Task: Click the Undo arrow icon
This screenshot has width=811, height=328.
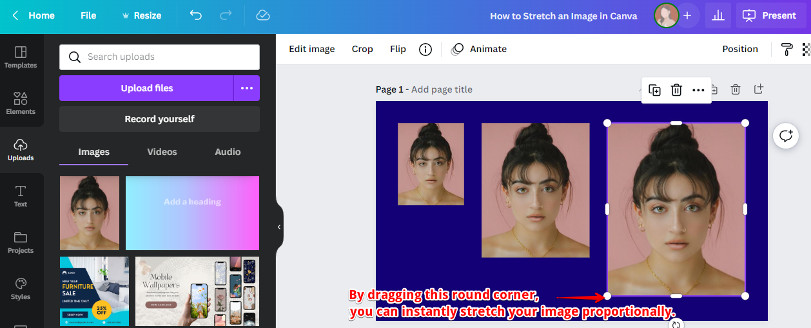Action: (196, 15)
